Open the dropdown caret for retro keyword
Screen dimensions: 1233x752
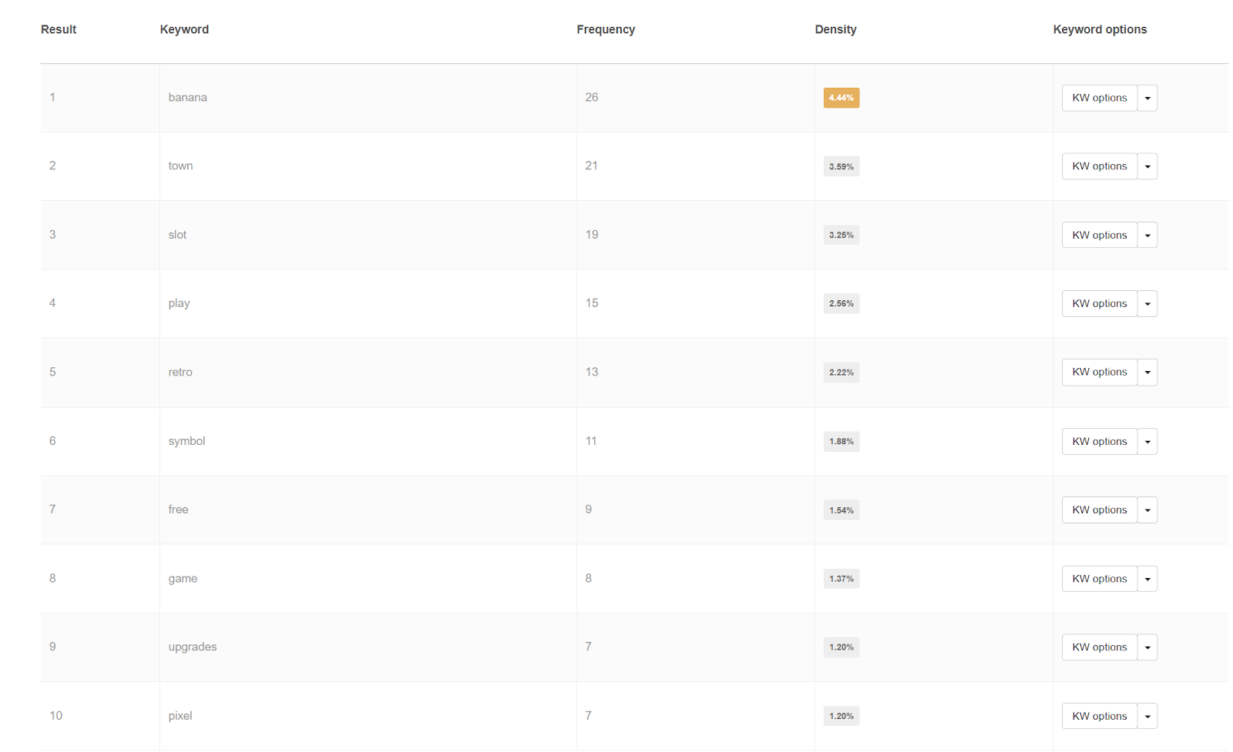(1147, 372)
